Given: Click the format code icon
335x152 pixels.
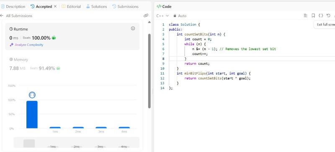Looking at the screenshot, I should (x=306, y=15).
